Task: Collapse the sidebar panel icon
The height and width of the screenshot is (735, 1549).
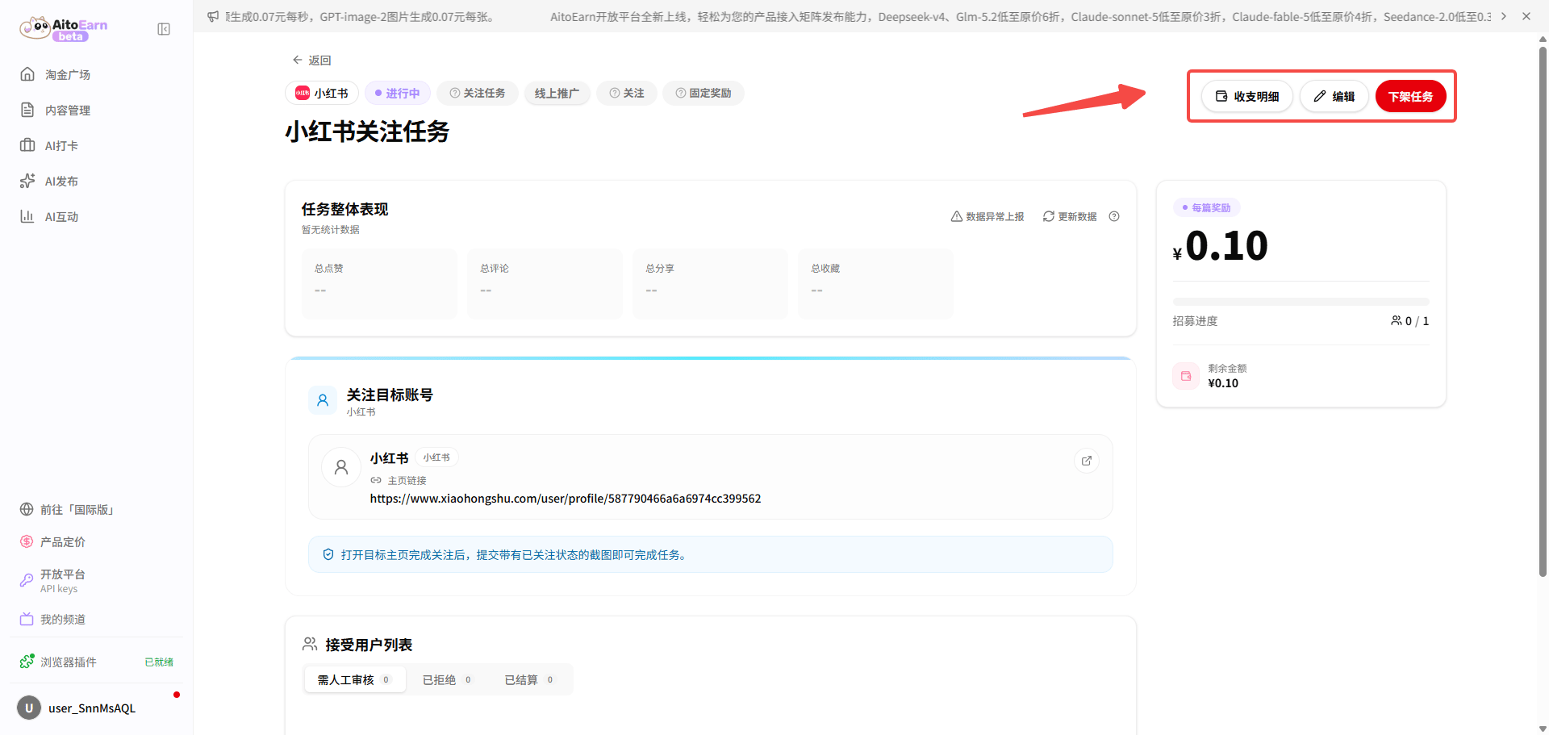Action: coord(164,29)
